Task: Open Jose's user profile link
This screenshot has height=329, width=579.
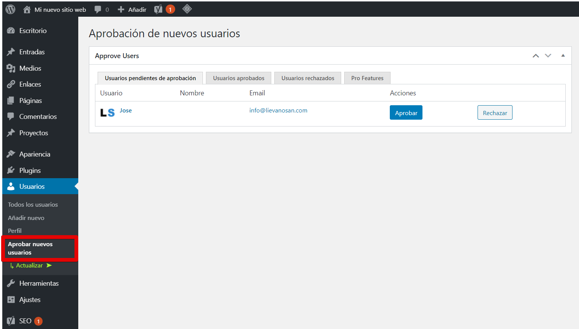Action: (x=126, y=111)
